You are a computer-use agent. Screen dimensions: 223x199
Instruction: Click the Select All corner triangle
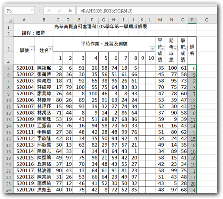[x=10, y=21]
